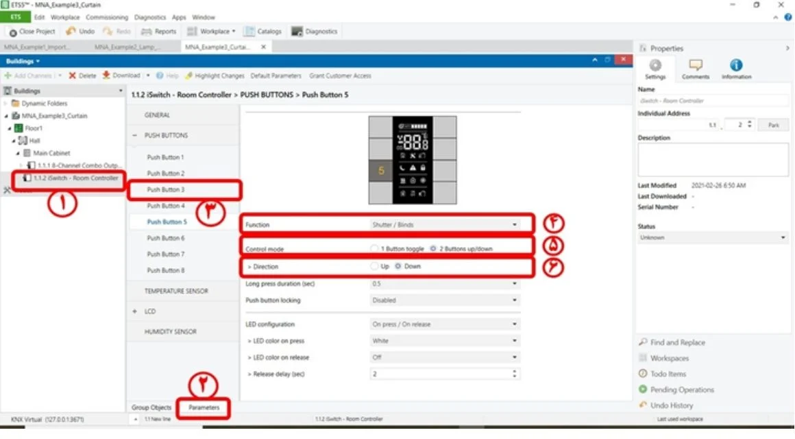Click the Description text box
The height and width of the screenshot is (439, 795).
click(x=713, y=160)
